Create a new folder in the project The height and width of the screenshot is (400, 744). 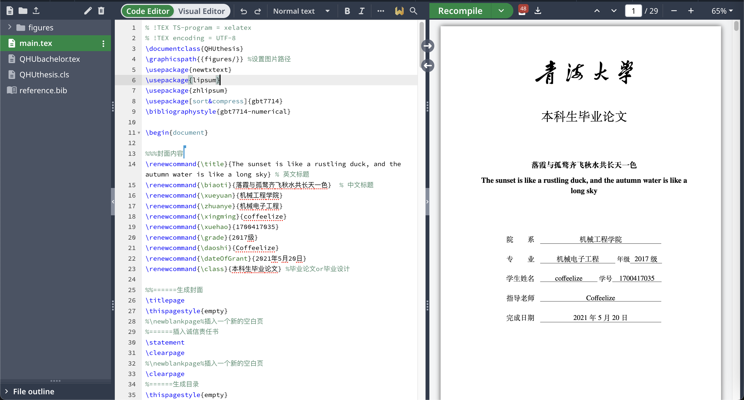point(23,11)
